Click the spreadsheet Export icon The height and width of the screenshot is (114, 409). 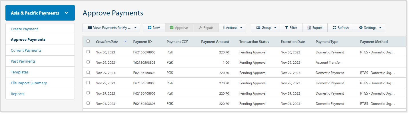point(309,28)
